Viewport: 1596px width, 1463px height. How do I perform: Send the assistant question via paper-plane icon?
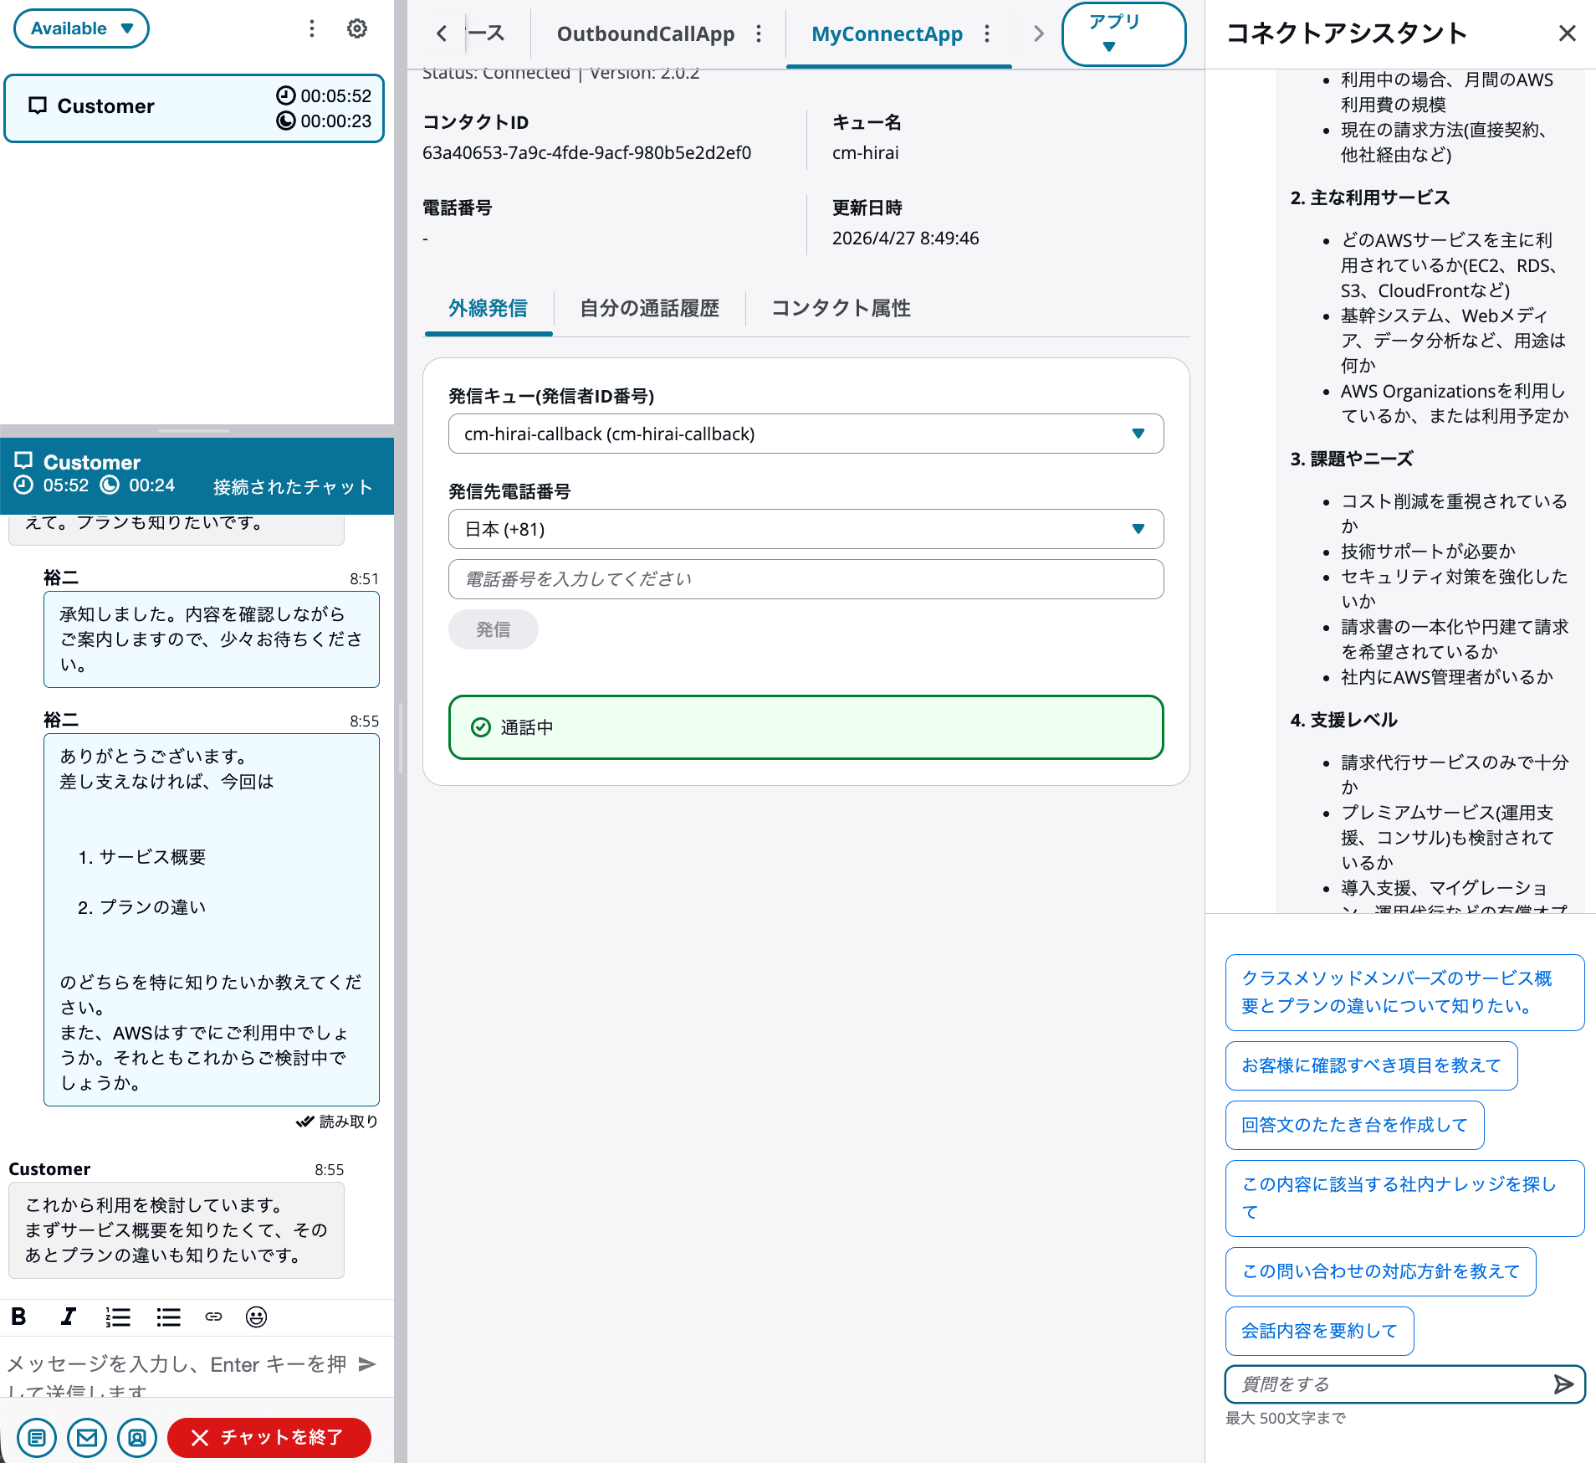point(1563,1383)
